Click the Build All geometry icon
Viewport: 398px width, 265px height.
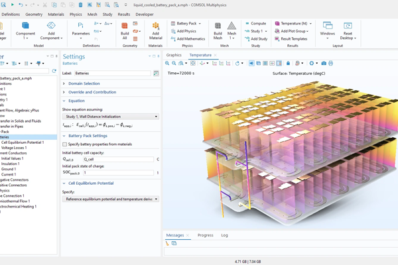point(125,26)
